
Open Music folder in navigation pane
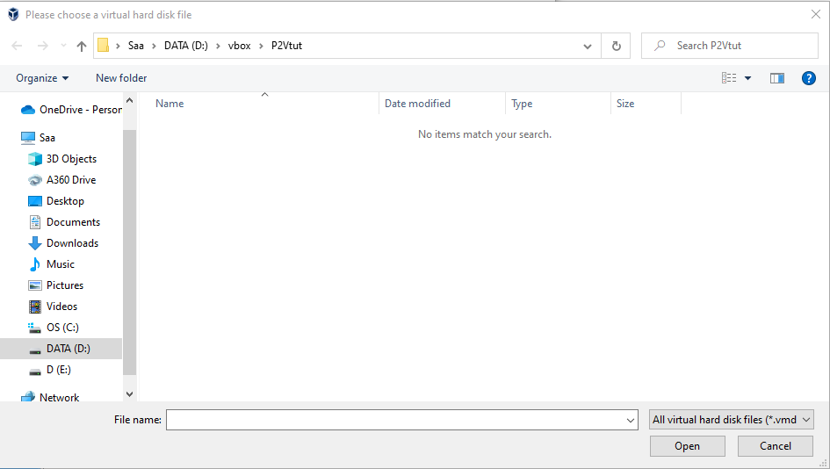coord(60,264)
